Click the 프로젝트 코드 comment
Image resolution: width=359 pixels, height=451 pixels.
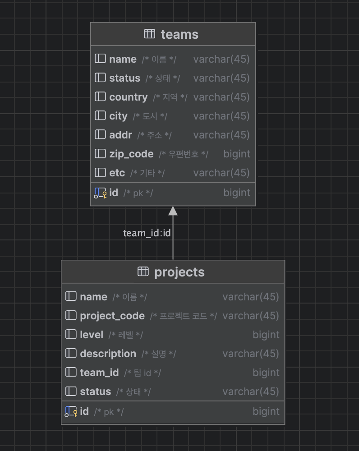pos(183,316)
